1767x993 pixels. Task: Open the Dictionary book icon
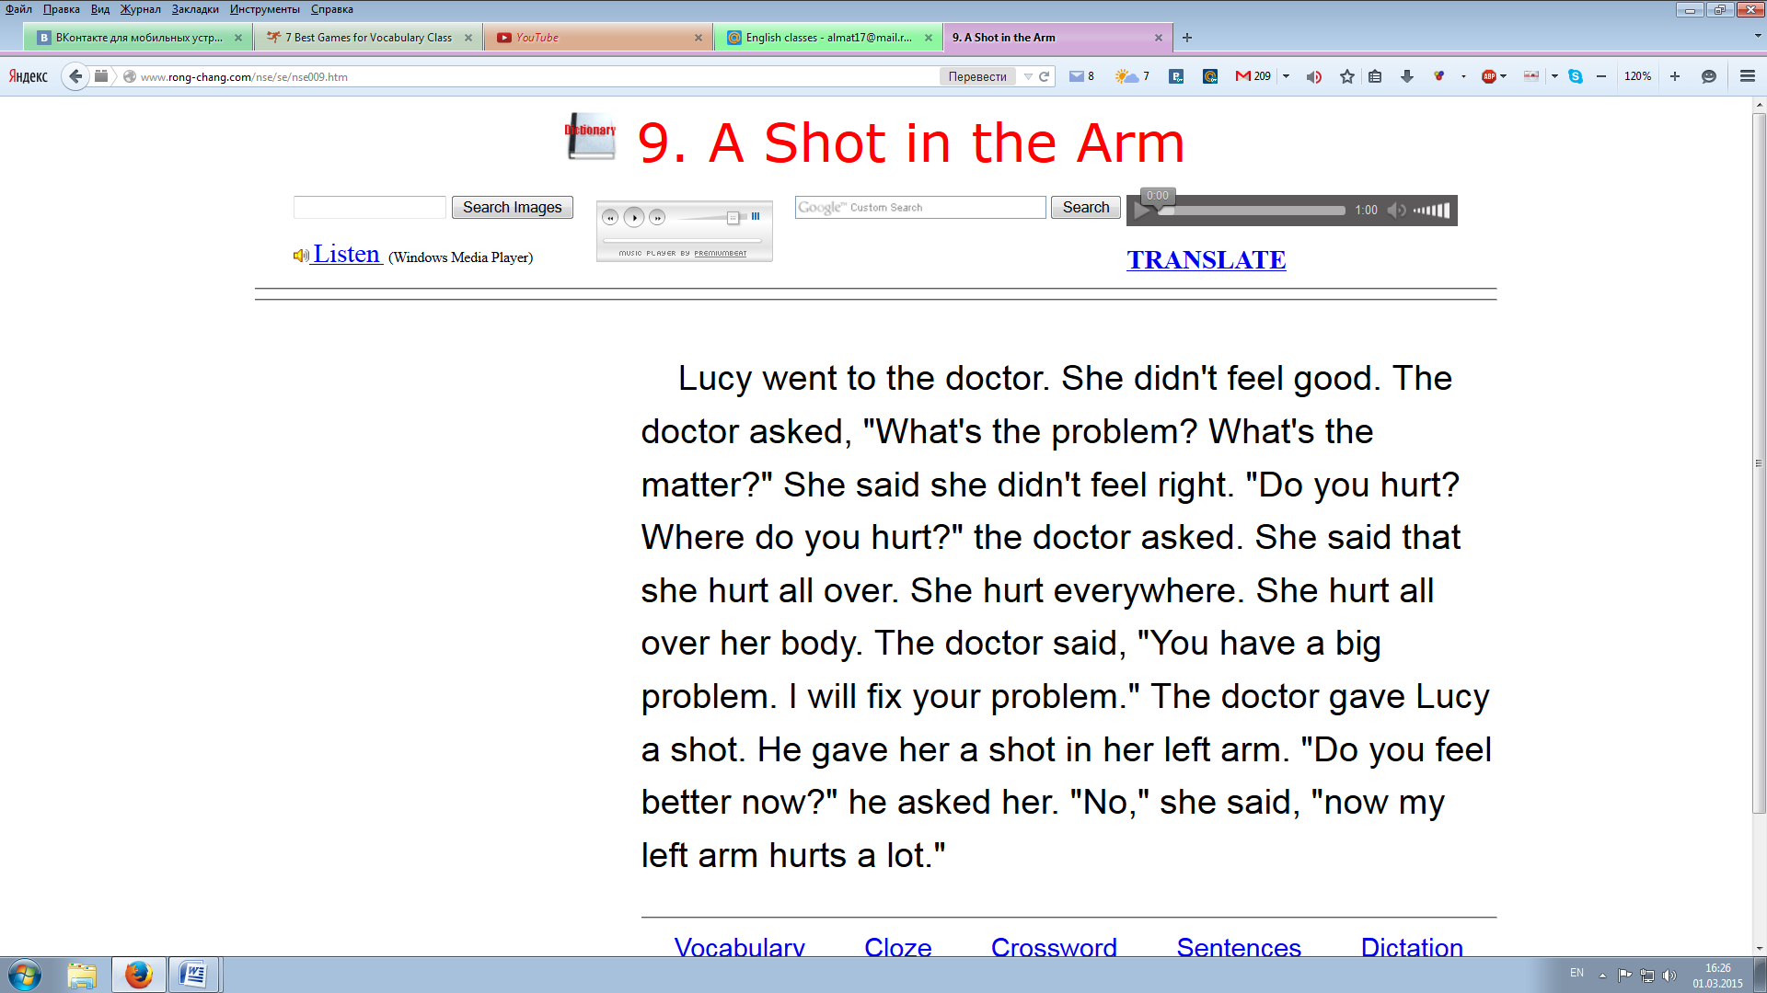click(x=590, y=136)
